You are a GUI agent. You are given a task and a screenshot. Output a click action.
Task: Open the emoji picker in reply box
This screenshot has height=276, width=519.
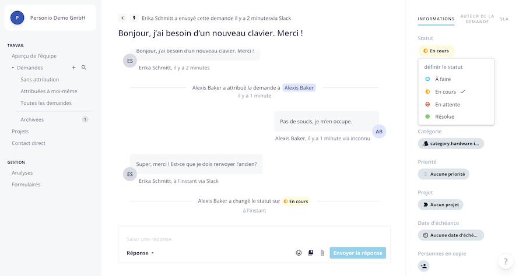click(x=299, y=253)
